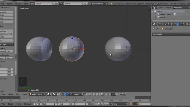Open the Add menu in 3D view header
This screenshot has width=190, height=107.
click(18, 94)
